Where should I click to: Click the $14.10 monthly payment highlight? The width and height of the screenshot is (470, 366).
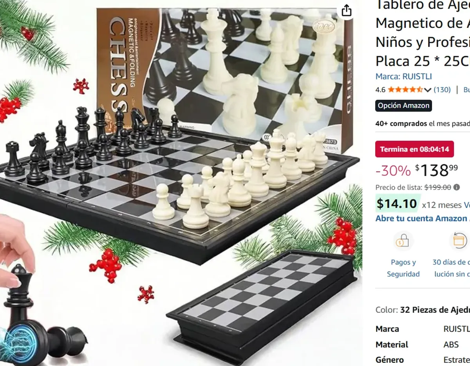tap(397, 204)
